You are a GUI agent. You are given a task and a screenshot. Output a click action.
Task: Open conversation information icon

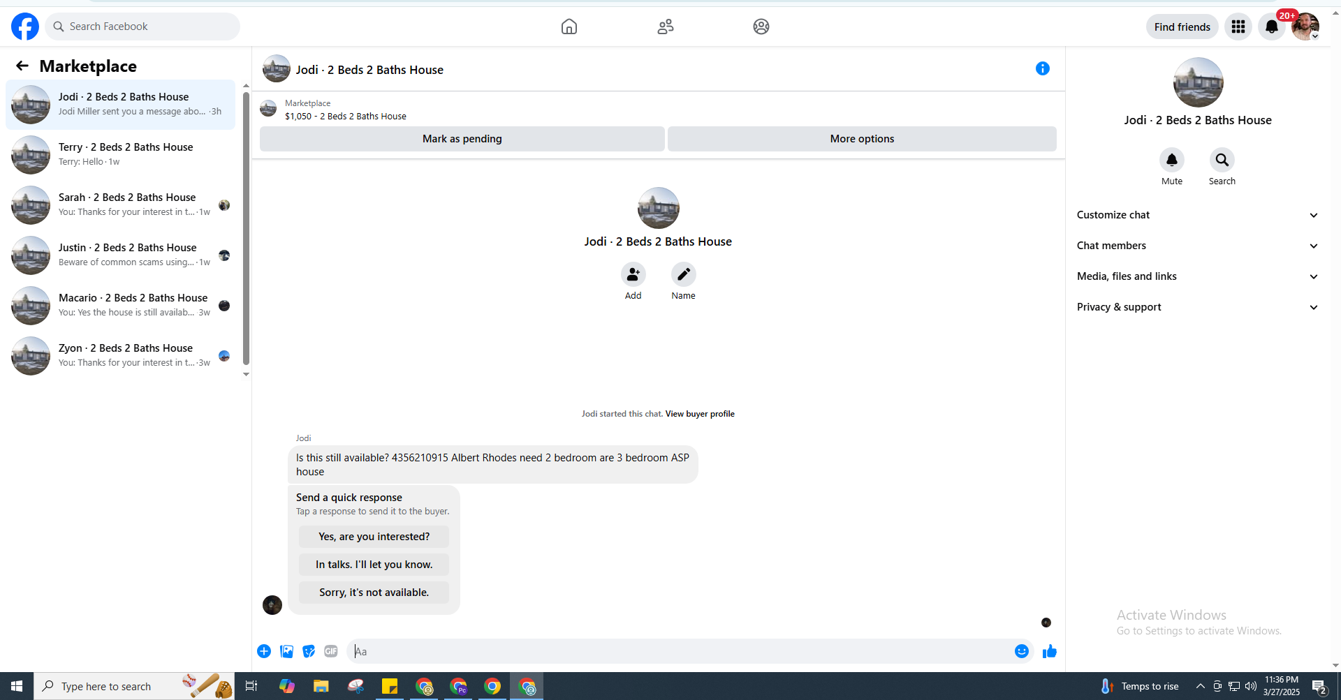pyautogui.click(x=1043, y=68)
